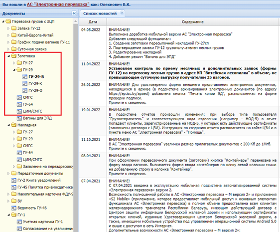280x232 pixels.
Task: Close the Список новостей tab
Action: pos(122,12)
